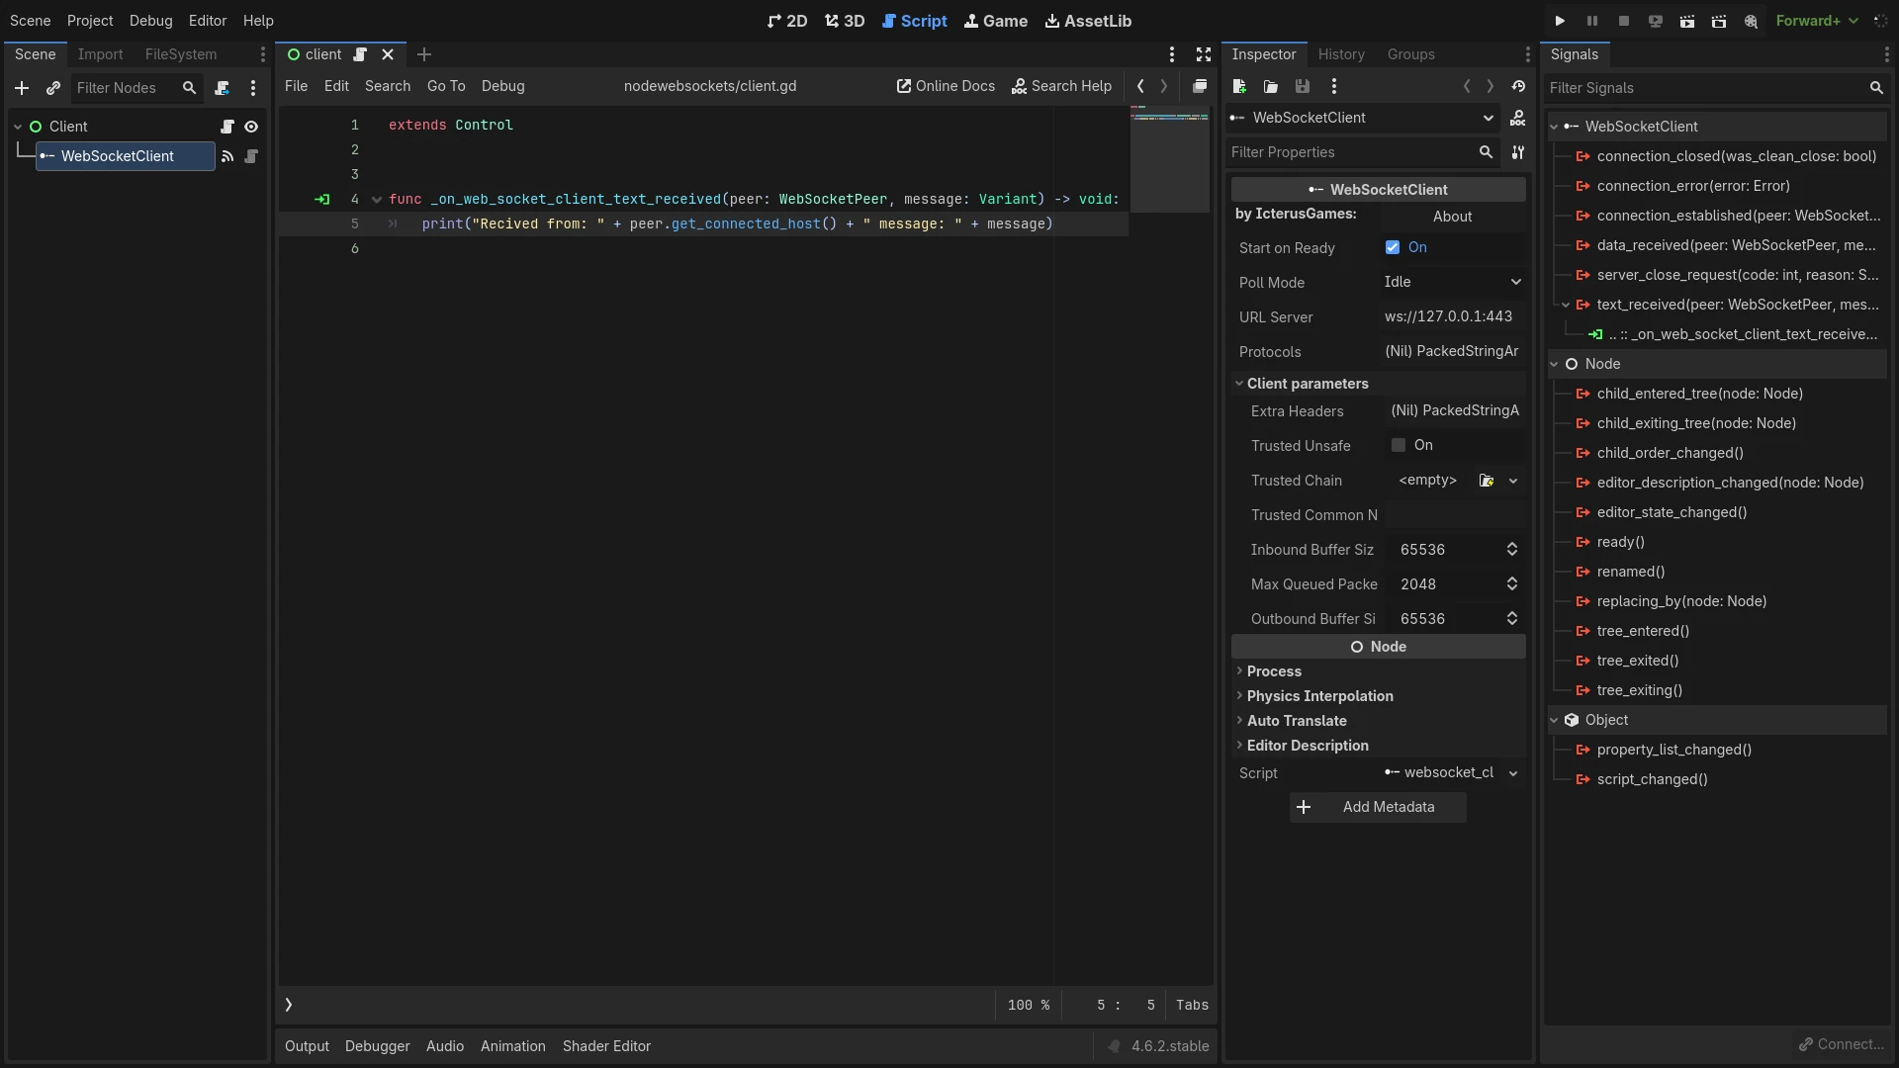Adjust the Inbound Buffer Size stepper
1899x1068 pixels.
[1512, 550]
